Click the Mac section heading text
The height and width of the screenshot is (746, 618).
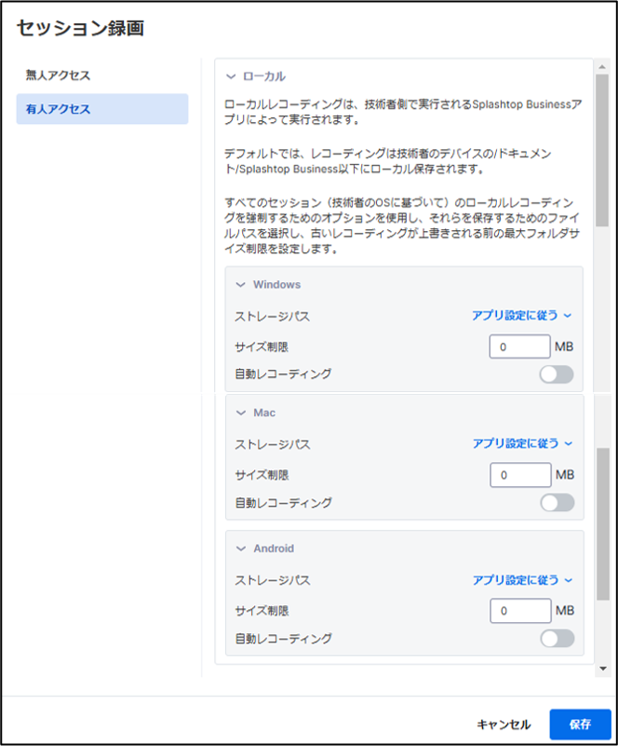(264, 413)
